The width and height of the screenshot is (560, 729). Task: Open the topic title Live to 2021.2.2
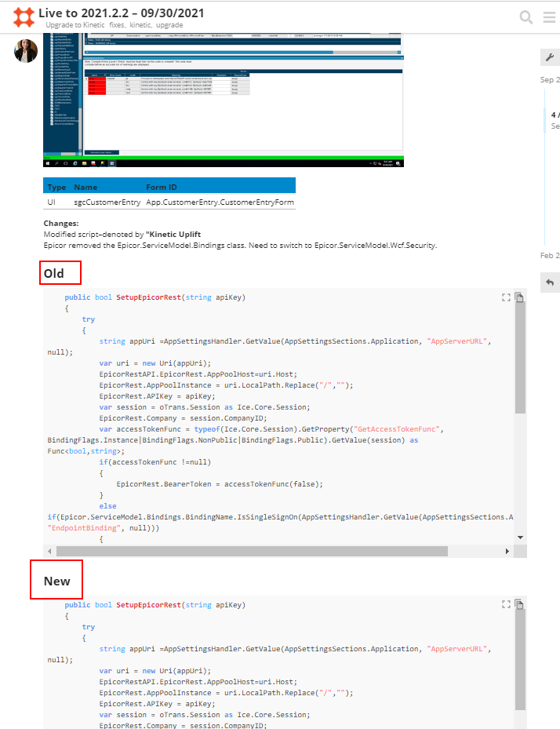point(122,13)
